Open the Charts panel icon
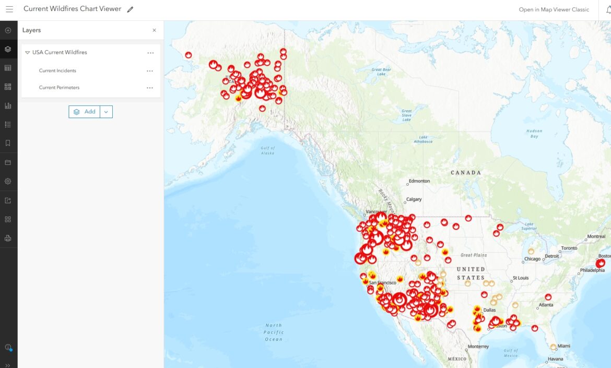 pos(8,105)
